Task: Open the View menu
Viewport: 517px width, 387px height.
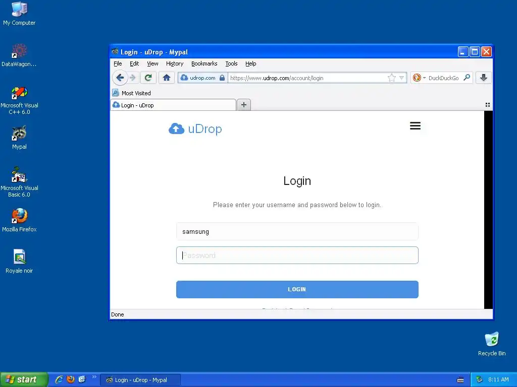Action: [152, 63]
